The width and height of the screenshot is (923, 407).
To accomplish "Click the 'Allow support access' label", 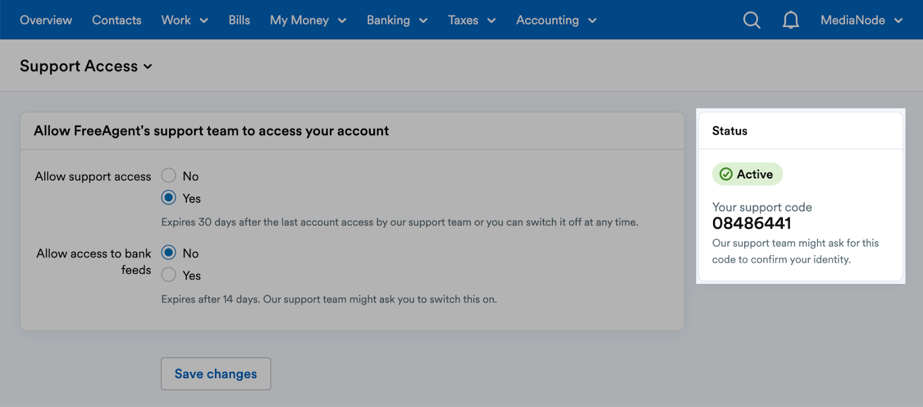I will 93,177.
